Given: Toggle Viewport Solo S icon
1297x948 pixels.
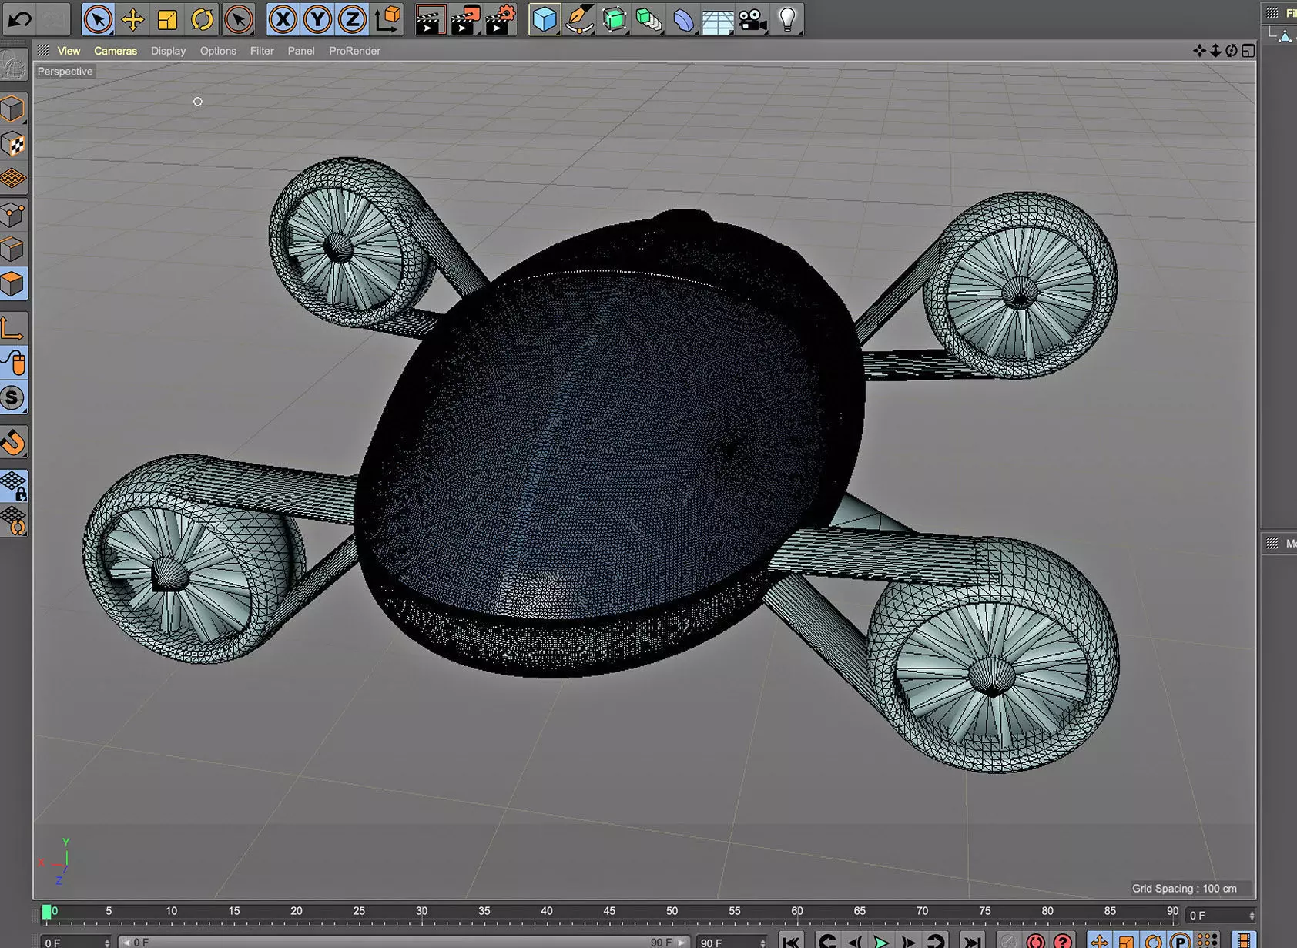Looking at the screenshot, I should point(13,398).
